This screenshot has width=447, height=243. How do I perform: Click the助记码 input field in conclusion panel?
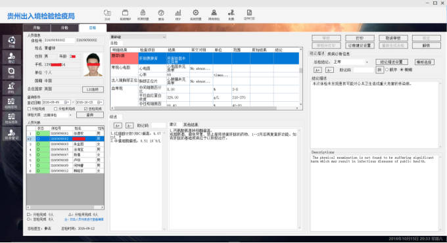pos(364,70)
